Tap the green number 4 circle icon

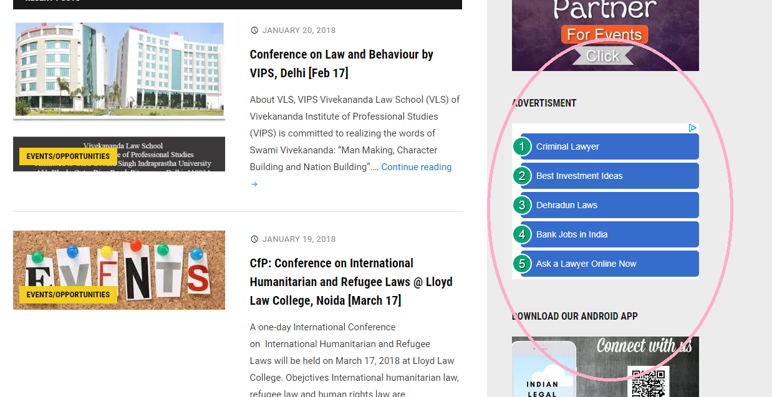pyautogui.click(x=522, y=235)
